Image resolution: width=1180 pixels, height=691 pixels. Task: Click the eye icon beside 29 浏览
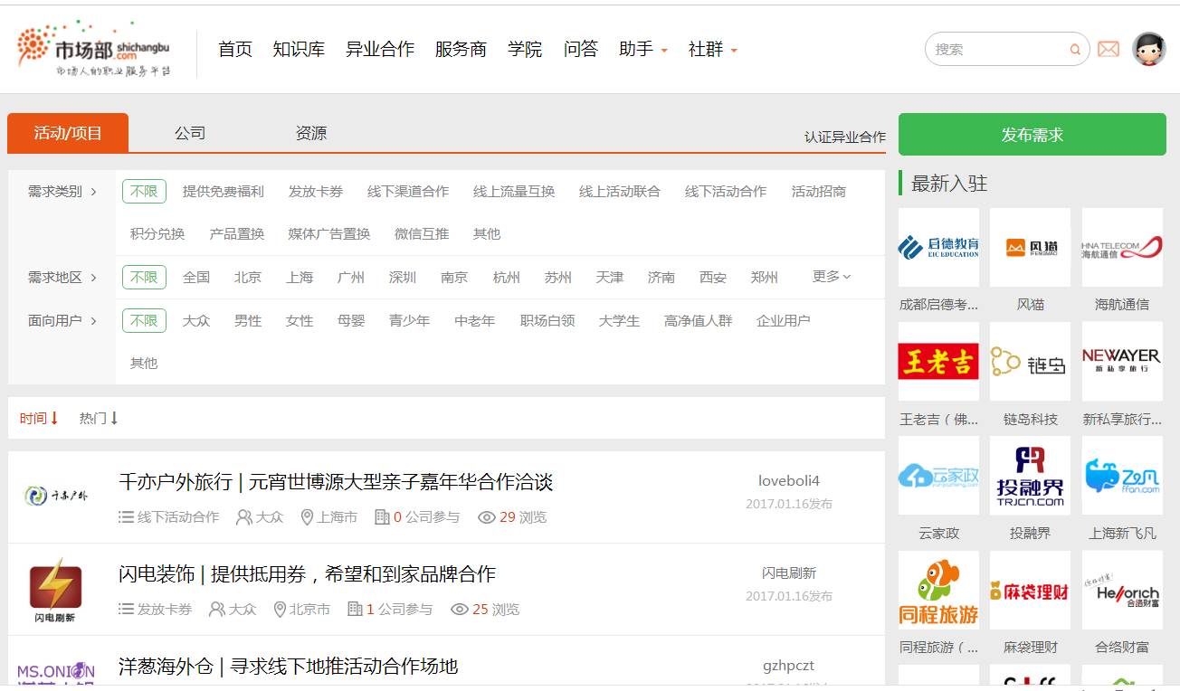487,517
